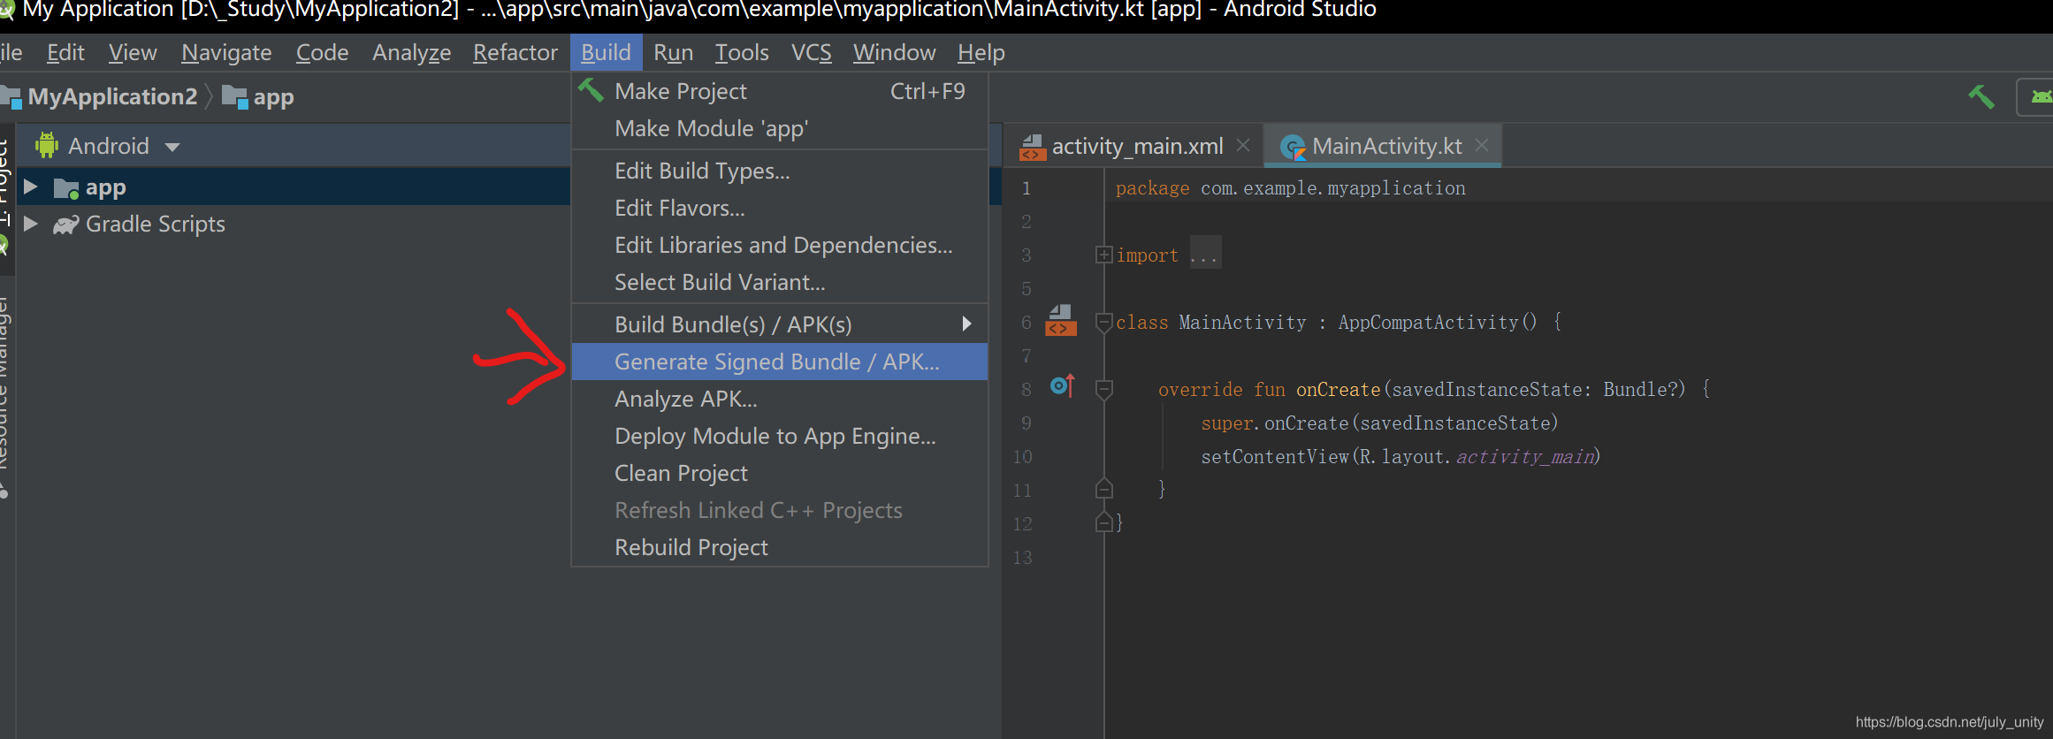Click the XML file icon on activity_main.xml tab
Screen dimensions: 2053x739
pos(1032,147)
